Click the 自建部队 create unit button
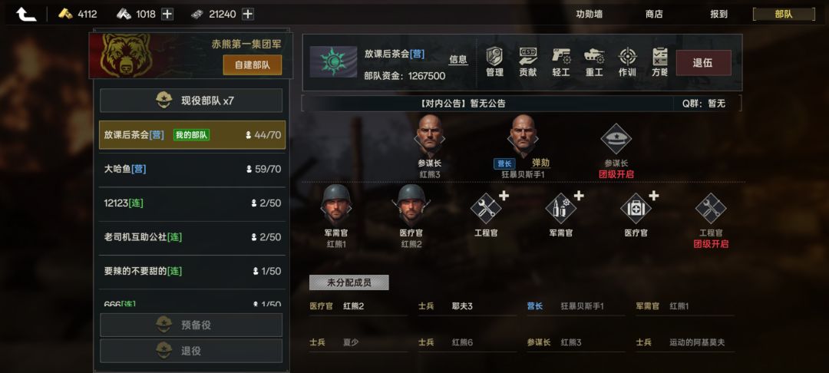This screenshot has height=373, width=829. [x=253, y=65]
